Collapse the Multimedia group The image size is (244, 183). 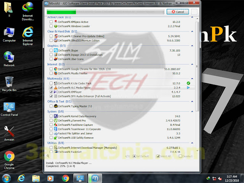pyautogui.click(x=192, y=79)
